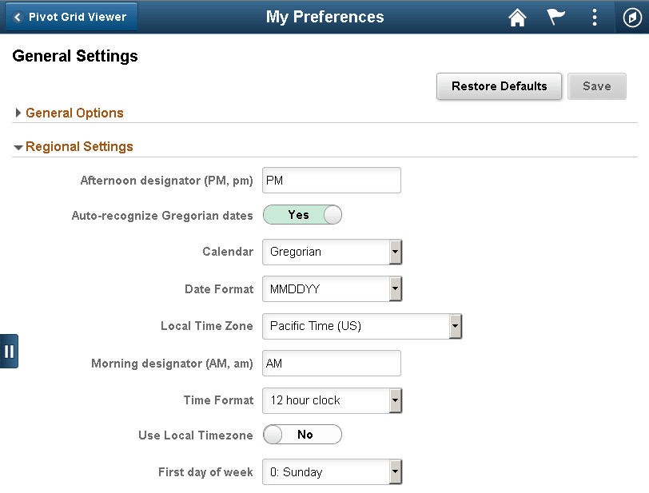
Task: Toggle Auto-recognize Gregorian dates off
Action: point(302,214)
